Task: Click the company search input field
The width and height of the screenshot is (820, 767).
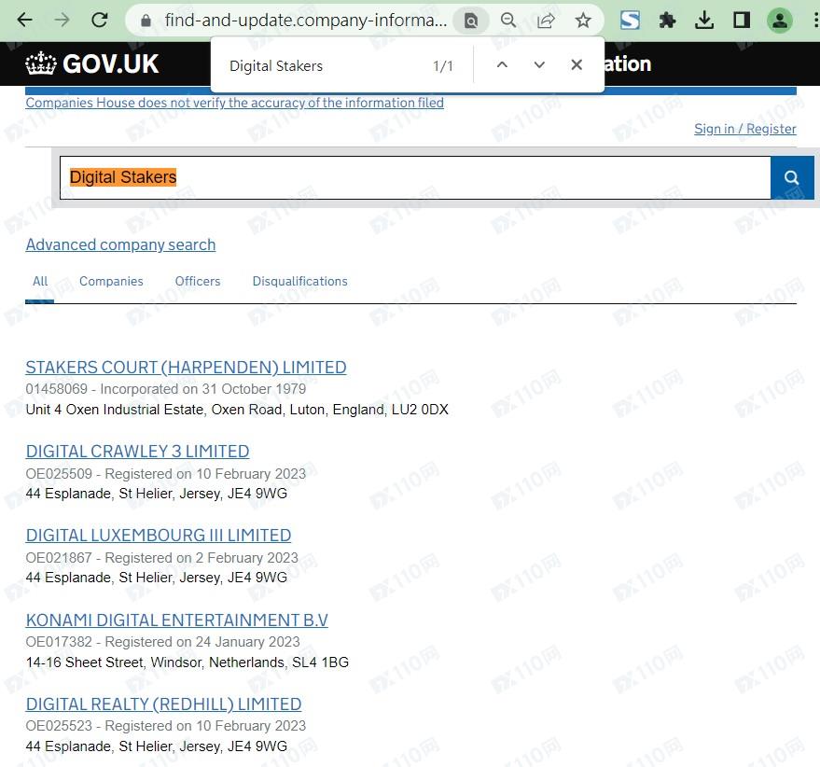Action: click(x=415, y=177)
